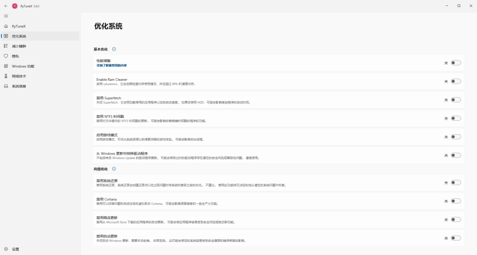Open the RyTuneX home page
The image size is (477, 255).
40,26
